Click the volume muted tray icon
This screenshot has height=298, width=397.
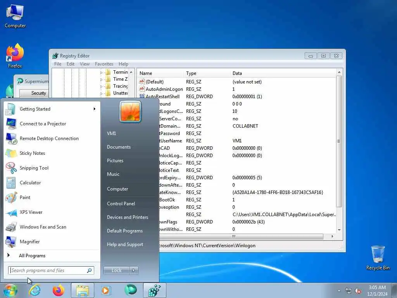(358, 291)
